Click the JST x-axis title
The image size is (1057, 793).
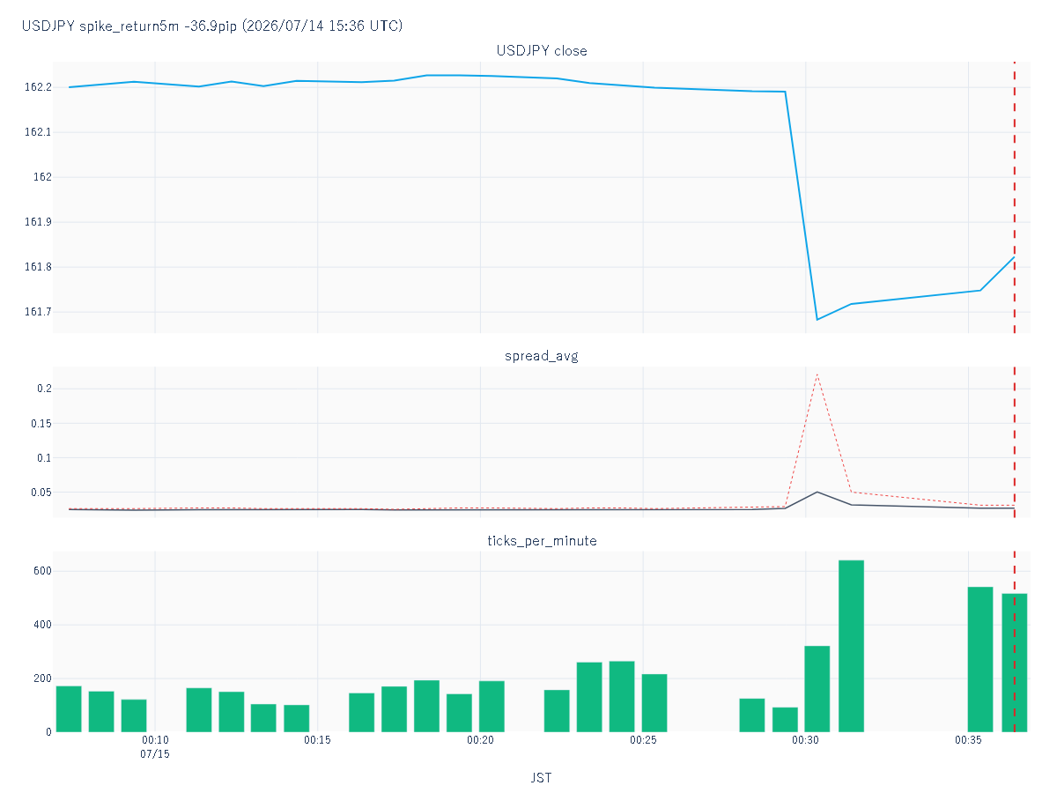542,777
